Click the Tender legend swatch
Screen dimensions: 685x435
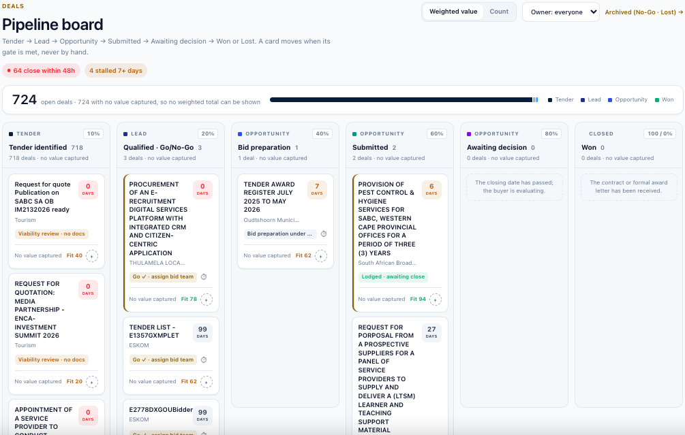point(550,100)
